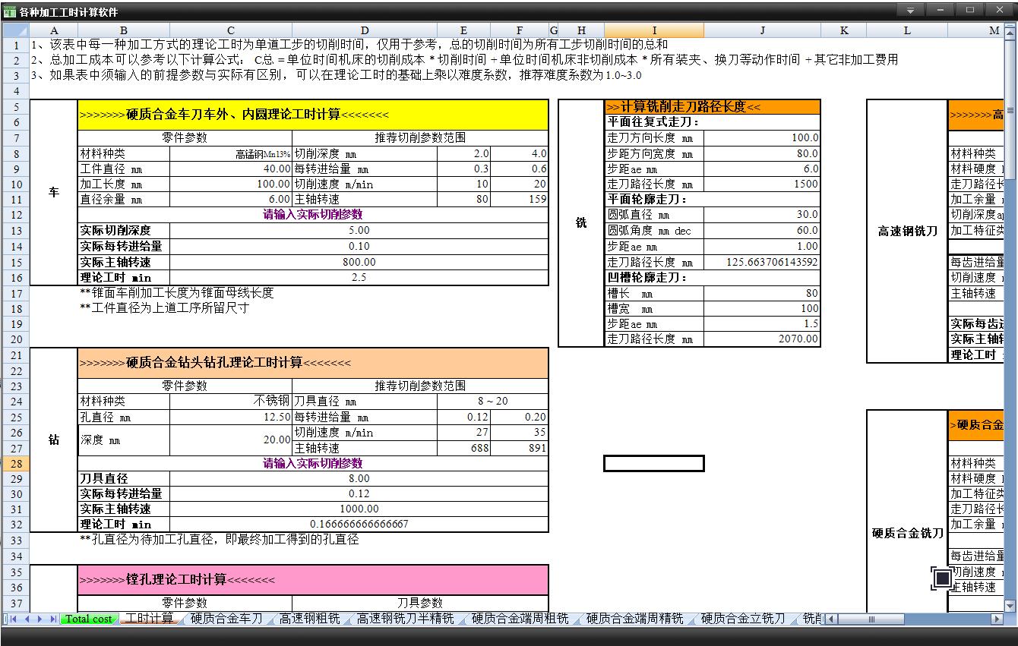Click the actual feed per revolution cell 0.10 in row 14
This screenshot has width=1018, height=646.
point(359,246)
